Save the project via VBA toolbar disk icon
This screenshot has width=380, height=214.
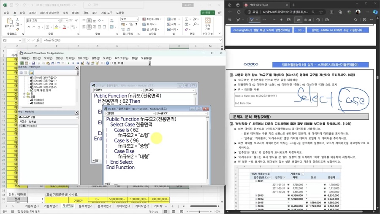pos(33,63)
